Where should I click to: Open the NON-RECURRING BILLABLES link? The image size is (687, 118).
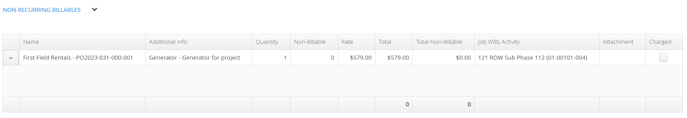point(42,10)
